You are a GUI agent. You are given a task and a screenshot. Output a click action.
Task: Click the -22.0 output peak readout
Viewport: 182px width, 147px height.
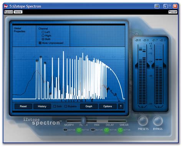(x=163, y=40)
